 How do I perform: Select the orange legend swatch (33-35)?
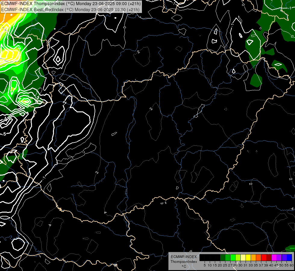(253, 257)
